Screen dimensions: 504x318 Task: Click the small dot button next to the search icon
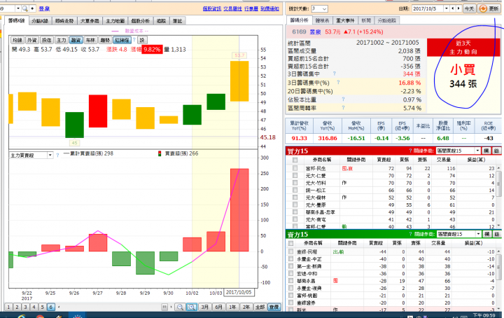pos(32,8)
